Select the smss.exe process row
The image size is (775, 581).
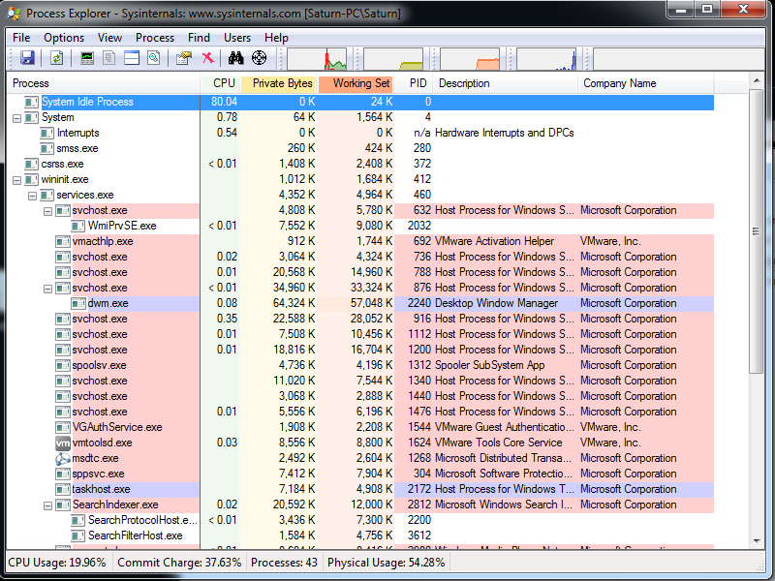360,148
